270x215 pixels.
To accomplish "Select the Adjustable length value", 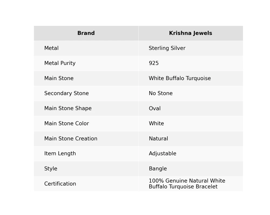I will (162, 154).
